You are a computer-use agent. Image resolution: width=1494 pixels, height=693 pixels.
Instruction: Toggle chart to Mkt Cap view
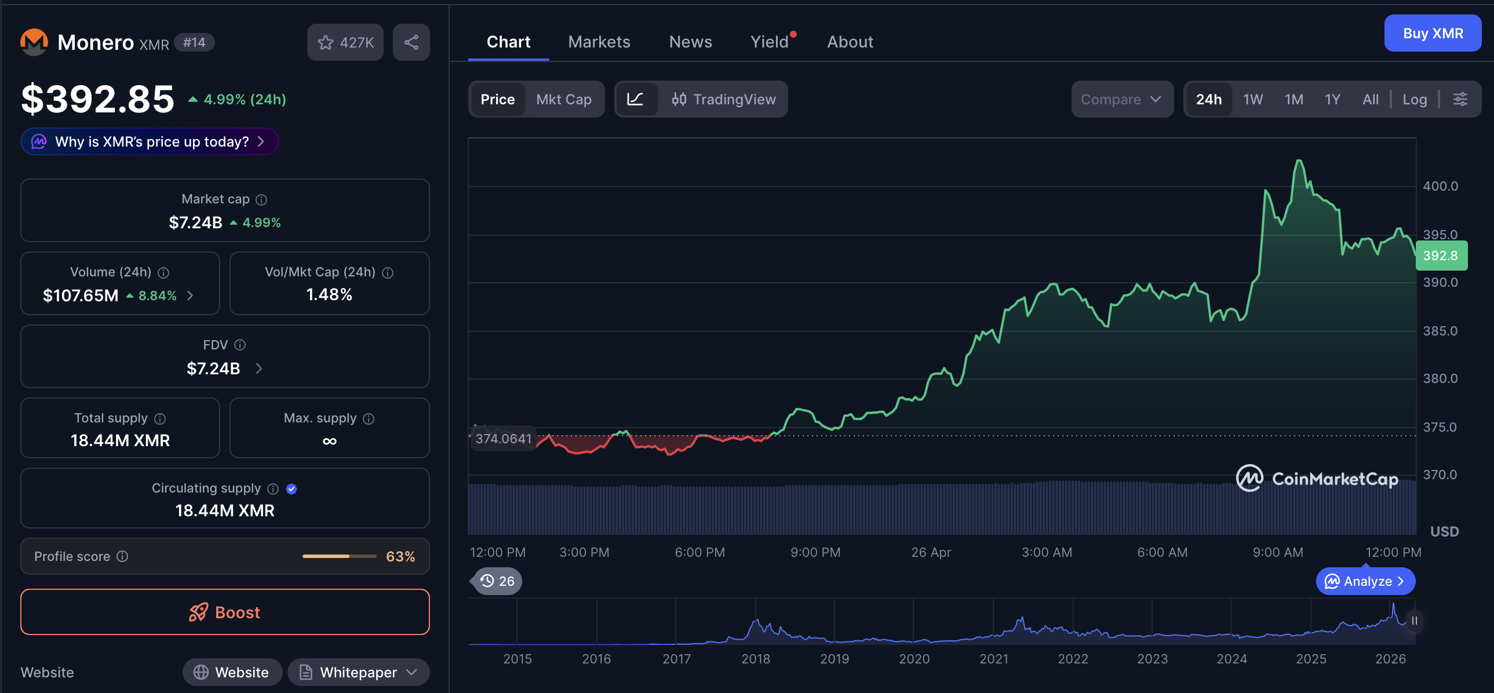click(x=563, y=99)
